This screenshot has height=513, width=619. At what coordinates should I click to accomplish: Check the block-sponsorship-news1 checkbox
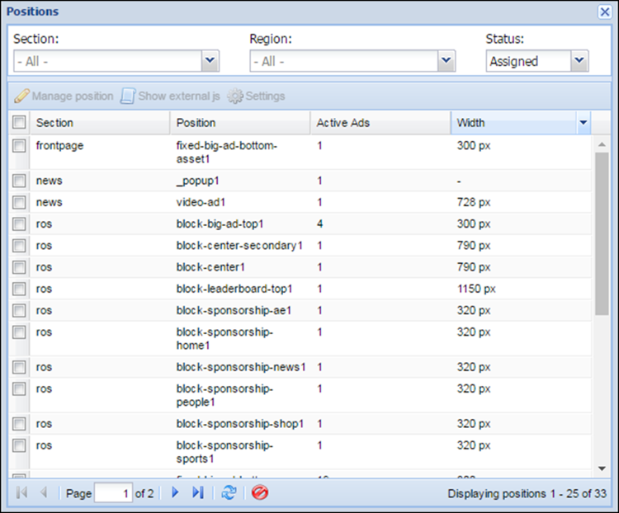coord(19,367)
